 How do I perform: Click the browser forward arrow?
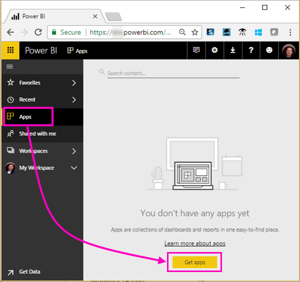(24, 32)
